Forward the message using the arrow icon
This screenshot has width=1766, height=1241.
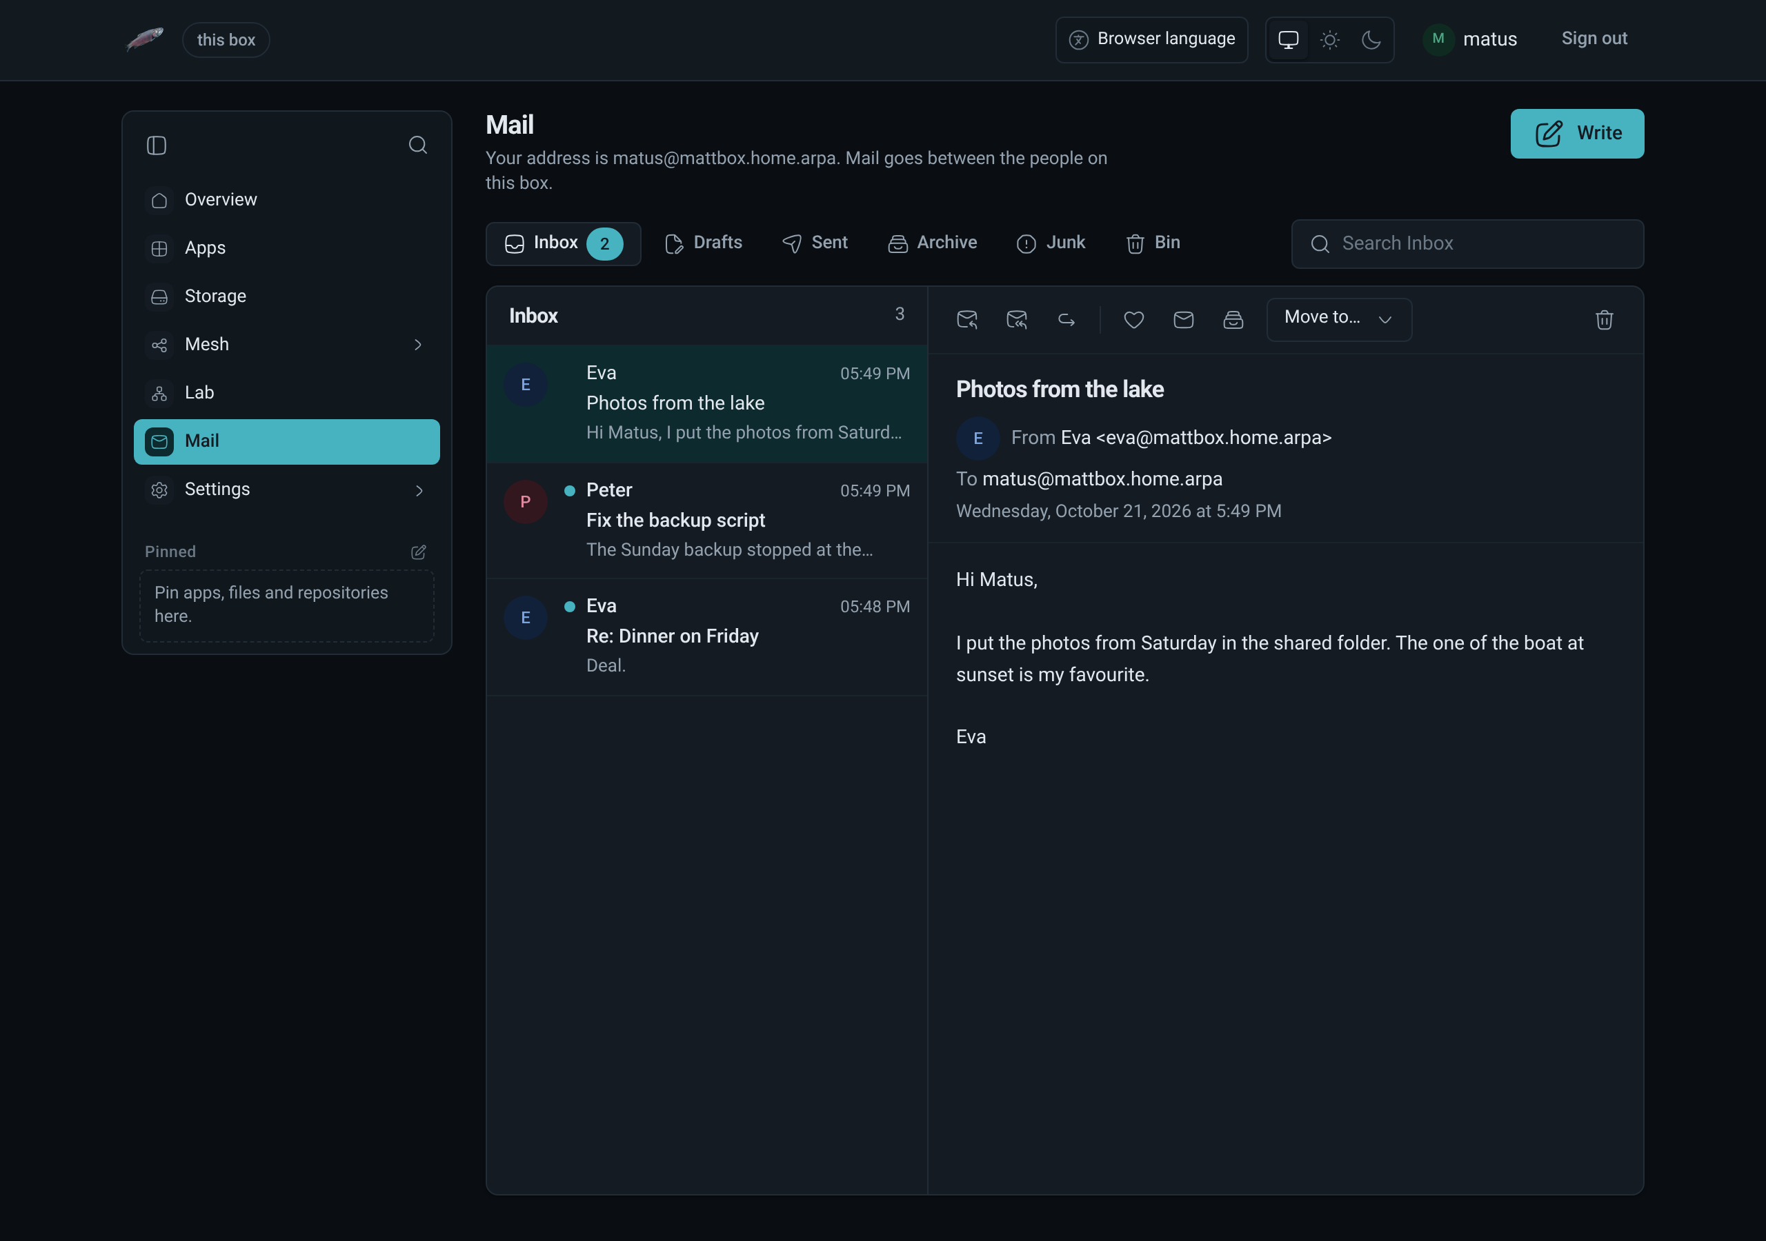(x=1066, y=319)
